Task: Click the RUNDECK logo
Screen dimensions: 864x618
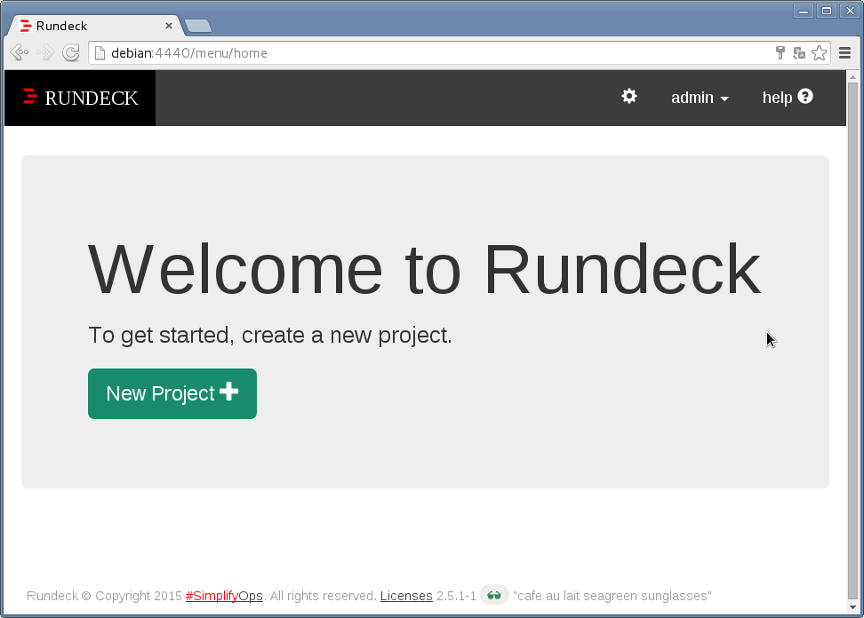Action: [80, 98]
